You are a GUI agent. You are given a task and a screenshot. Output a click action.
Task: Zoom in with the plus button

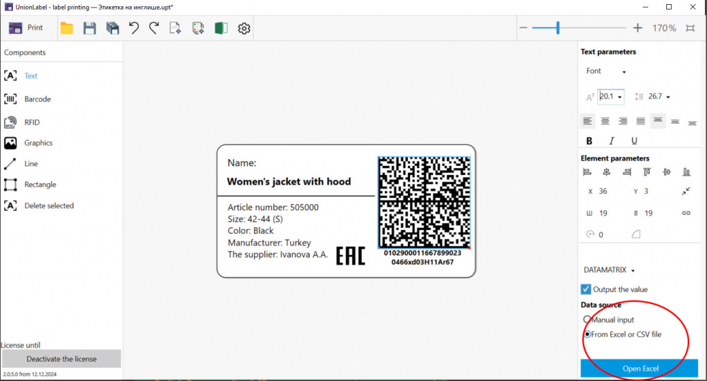637,28
